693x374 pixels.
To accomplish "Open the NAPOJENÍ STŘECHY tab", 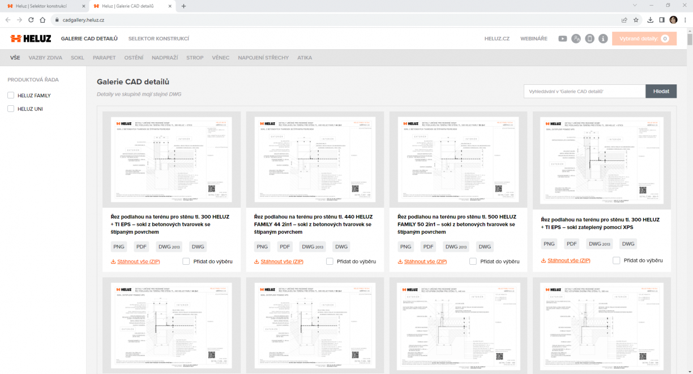I will click(263, 58).
